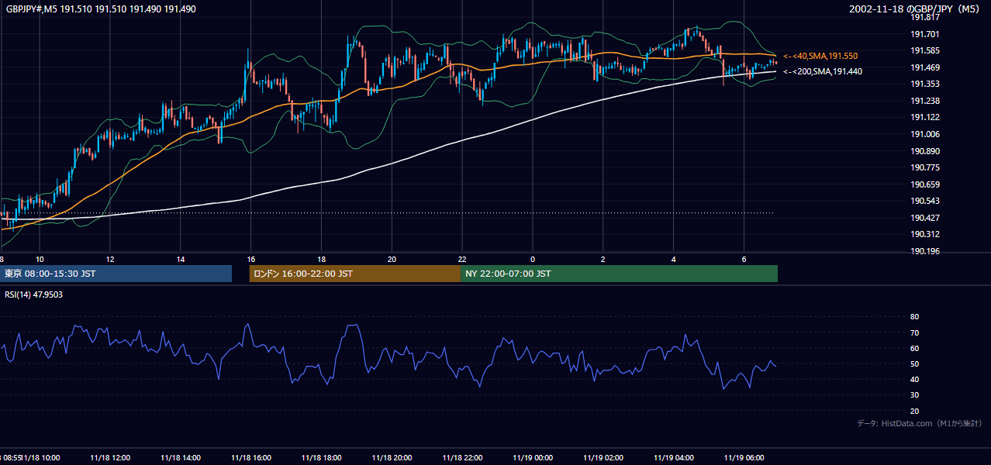The width and height of the screenshot is (991, 465).
Task: Click RSI axis level 30
Action: pyautogui.click(x=914, y=395)
